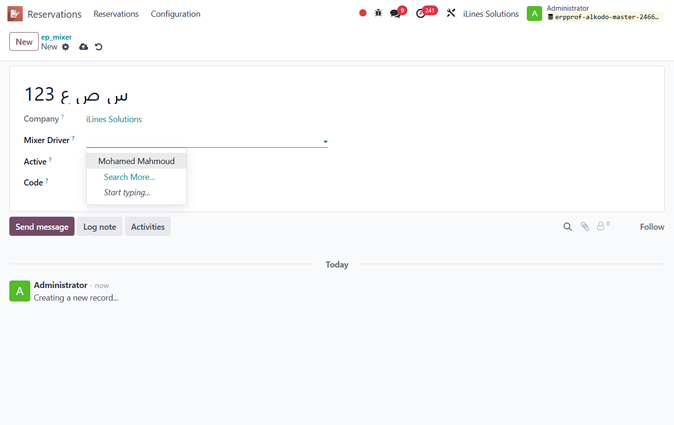Open the wrench and screwdriver tools icon
Screen dimensions: 674x425
(x=451, y=13)
